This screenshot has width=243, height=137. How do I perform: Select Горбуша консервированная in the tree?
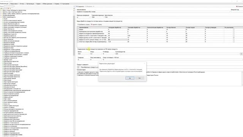(x=12, y=51)
